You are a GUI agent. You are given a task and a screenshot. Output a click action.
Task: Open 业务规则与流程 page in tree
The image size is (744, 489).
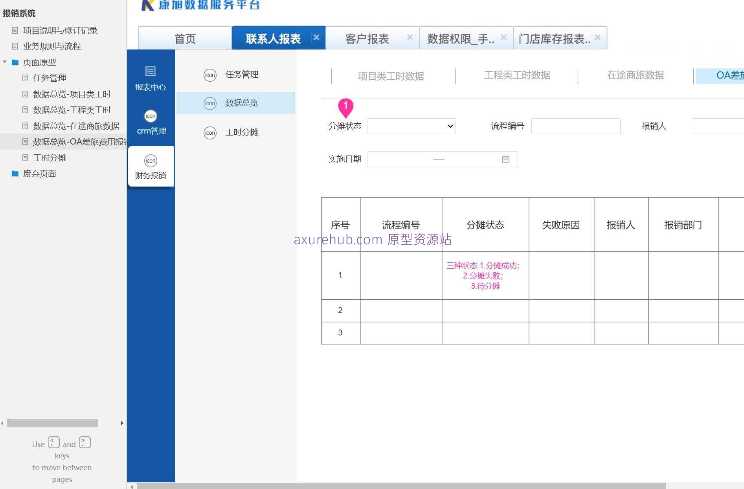tap(52, 46)
